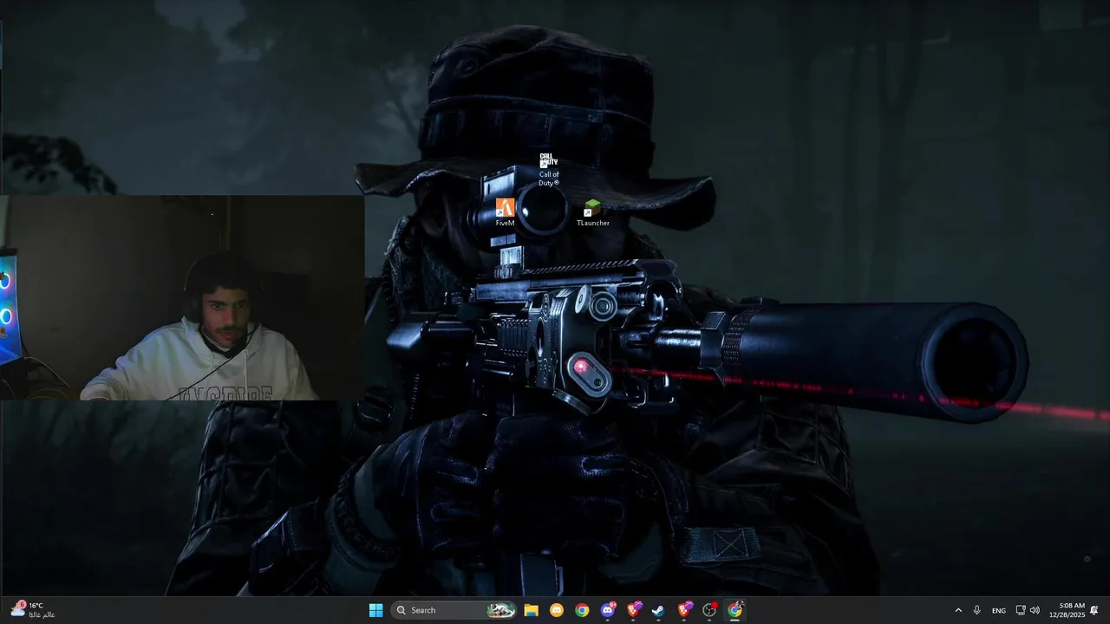Show hidden system tray icons
The width and height of the screenshot is (1110, 624).
tap(958, 610)
